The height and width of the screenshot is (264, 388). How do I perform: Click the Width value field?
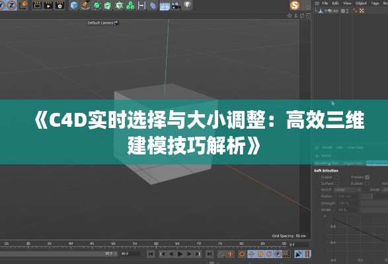348,210
